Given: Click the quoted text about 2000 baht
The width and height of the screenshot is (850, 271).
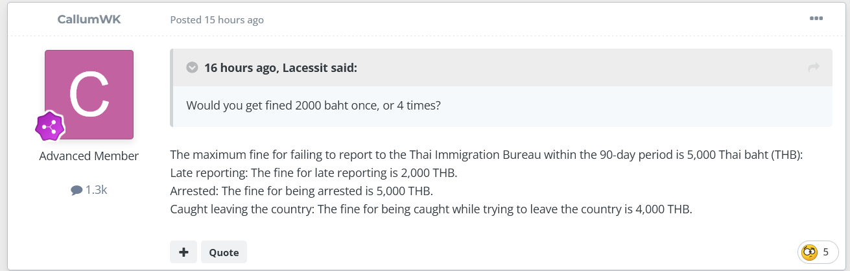Looking at the screenshot, I should [x=314, y=105].
